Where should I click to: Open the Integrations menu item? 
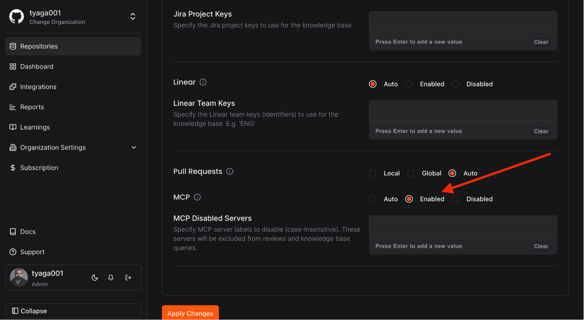coord(38,87)
